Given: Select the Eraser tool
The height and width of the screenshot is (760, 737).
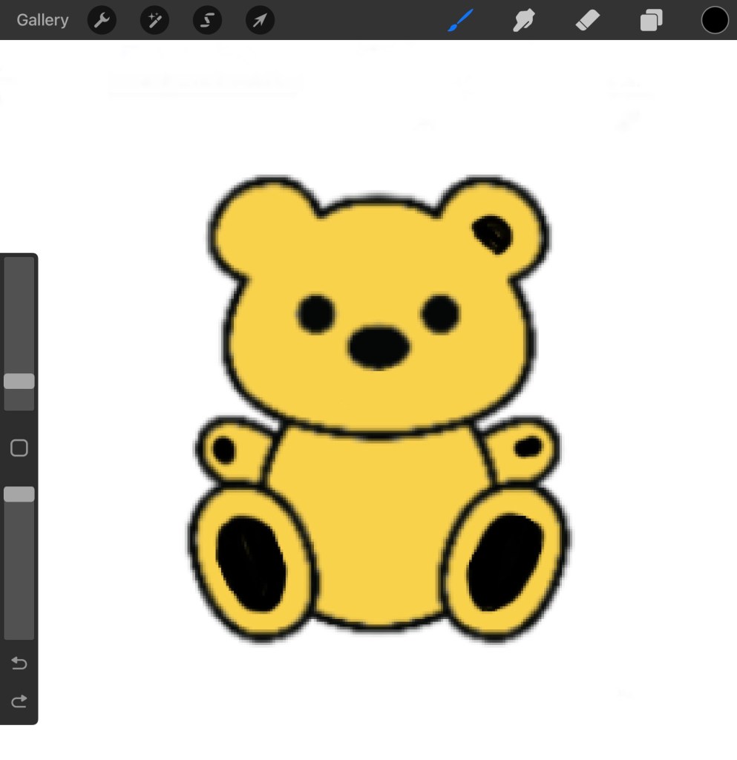Looking at the screenshot, I should 587,20.
